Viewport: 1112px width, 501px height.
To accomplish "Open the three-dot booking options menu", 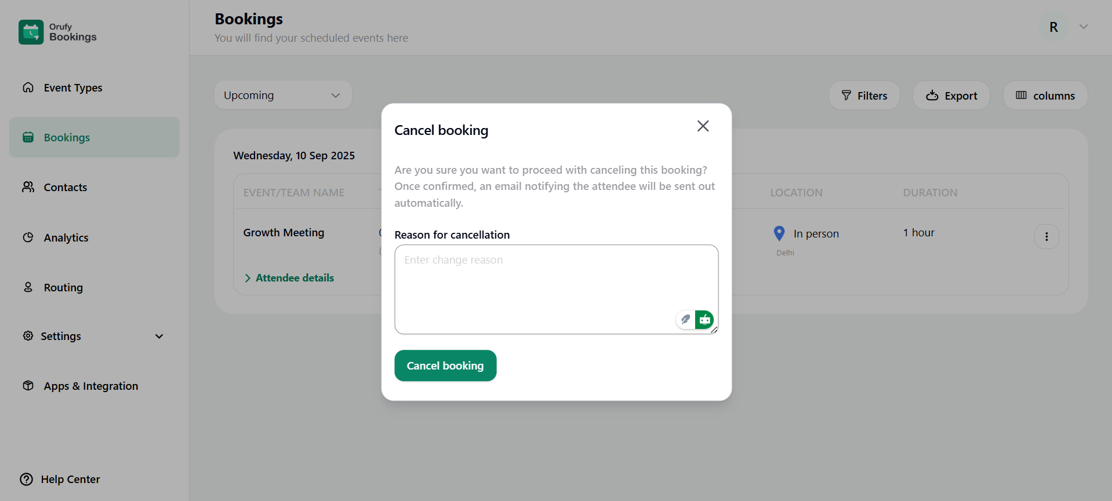I will click(1046, 237).
